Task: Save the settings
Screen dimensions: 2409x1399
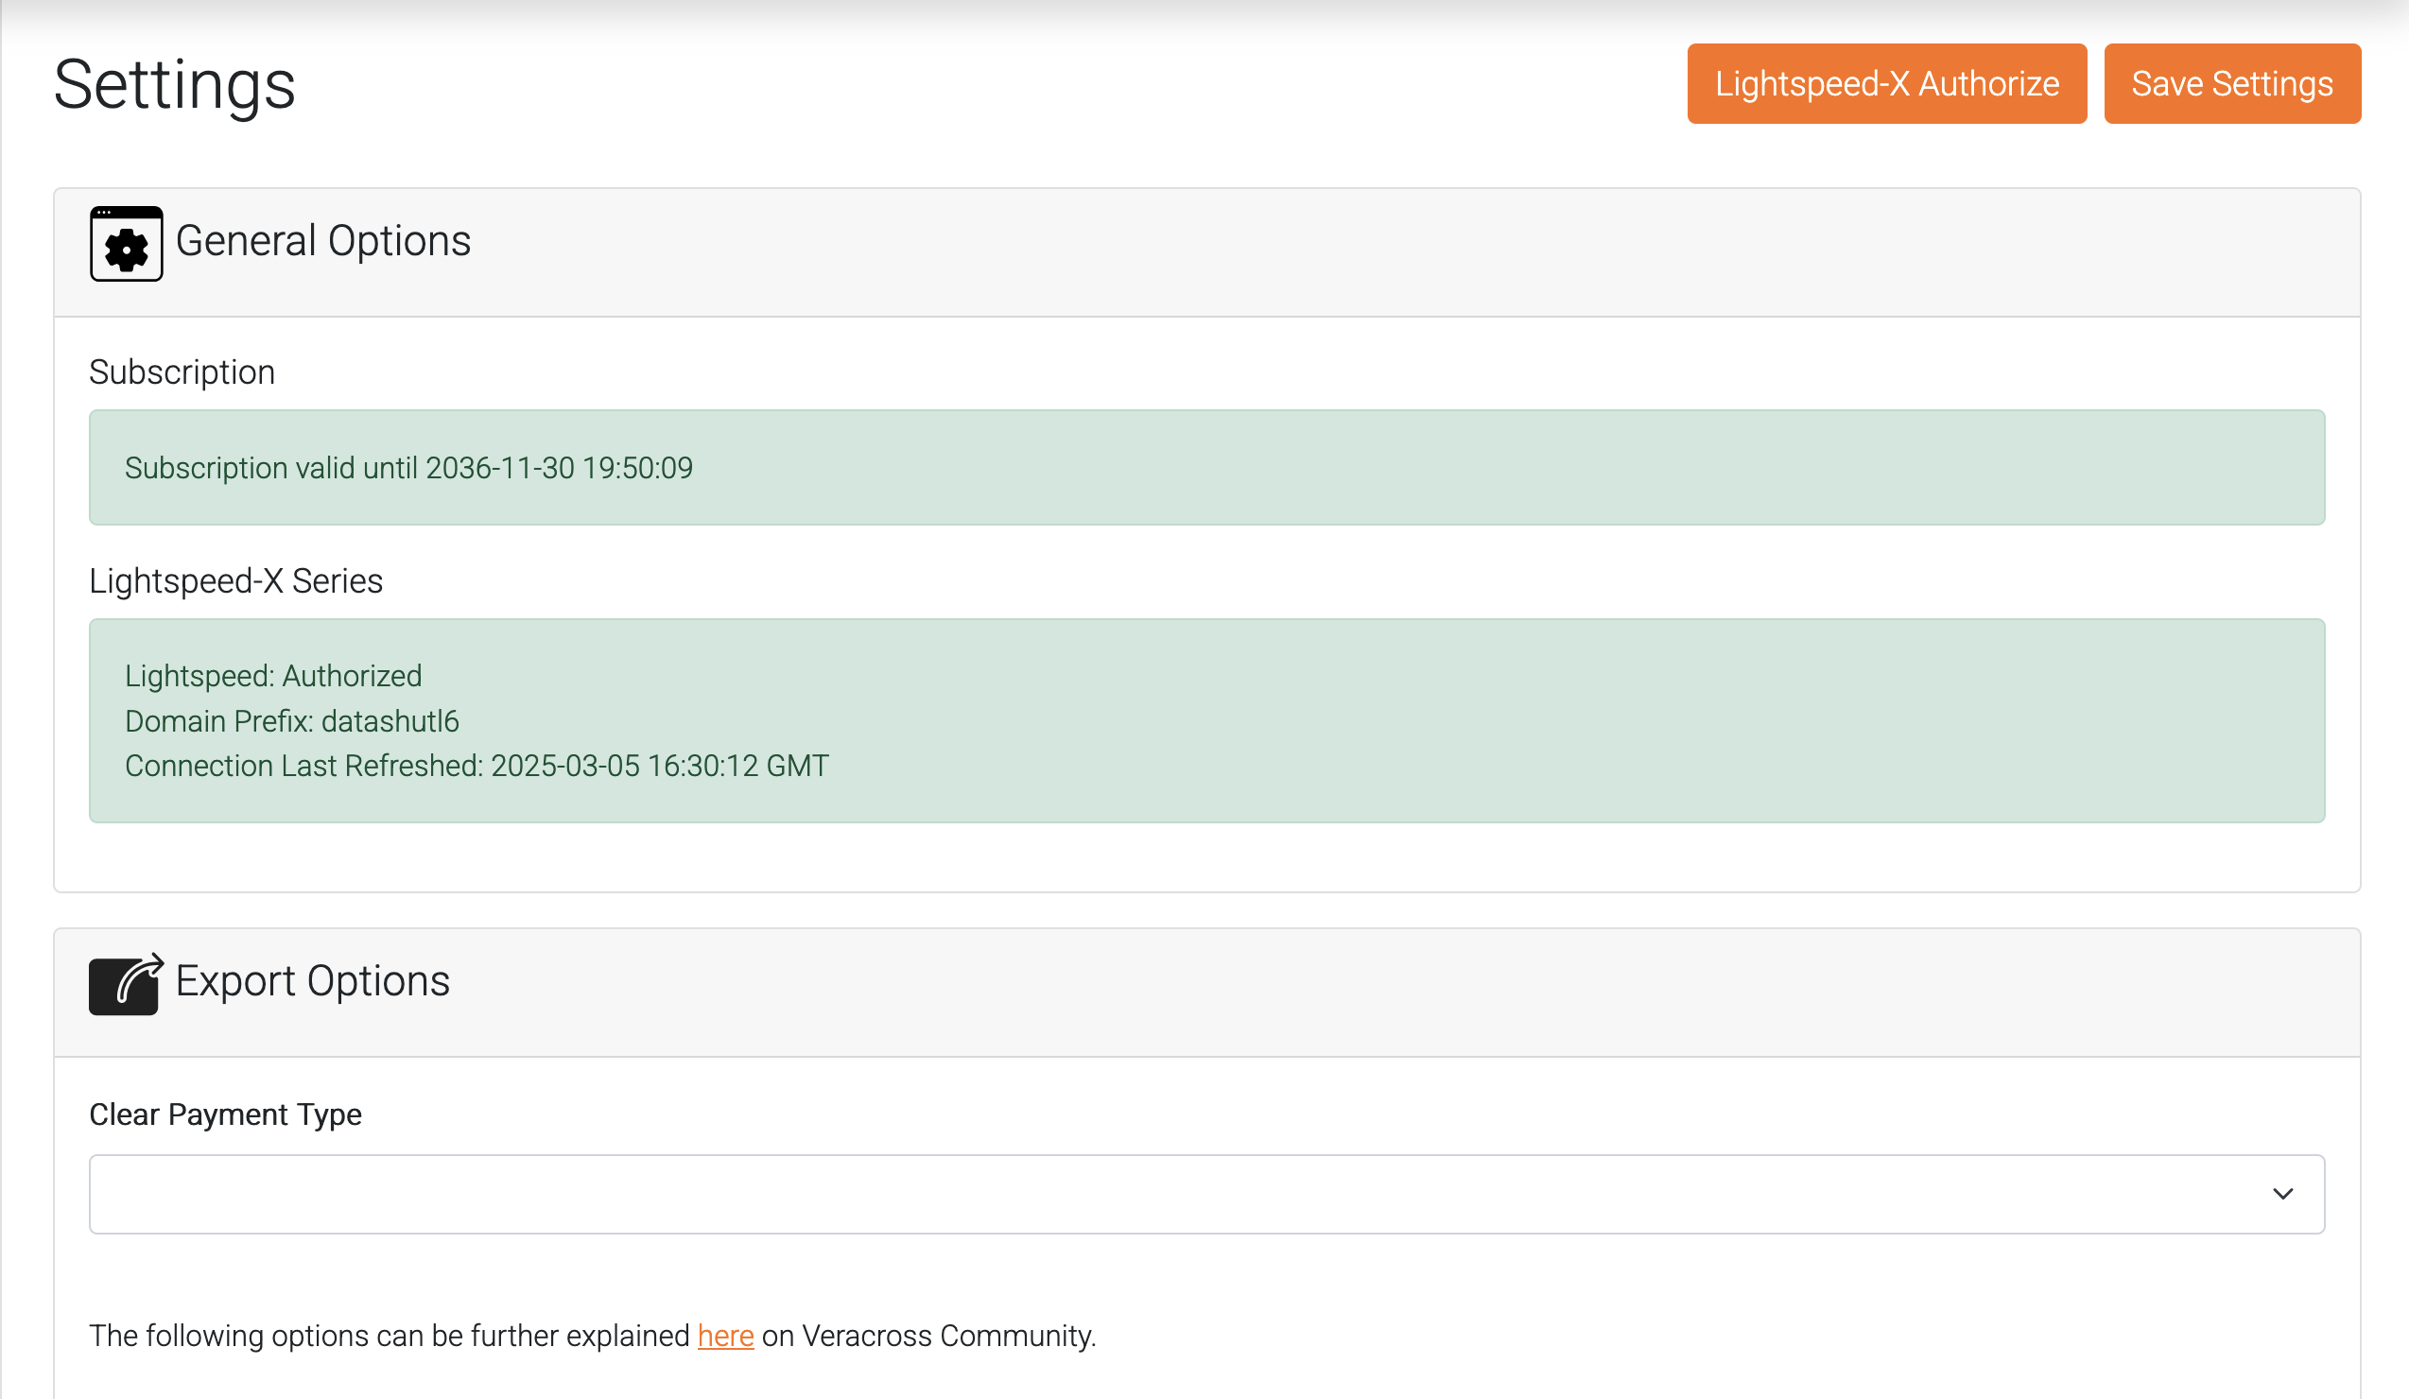Action: pyautogui.click(x=2232, y=83)
